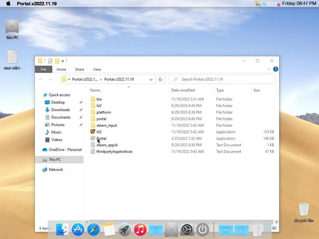Screen dimensions: 319x239
Task: Go back with the left arrow button
Action: click(x=41, y=79)
